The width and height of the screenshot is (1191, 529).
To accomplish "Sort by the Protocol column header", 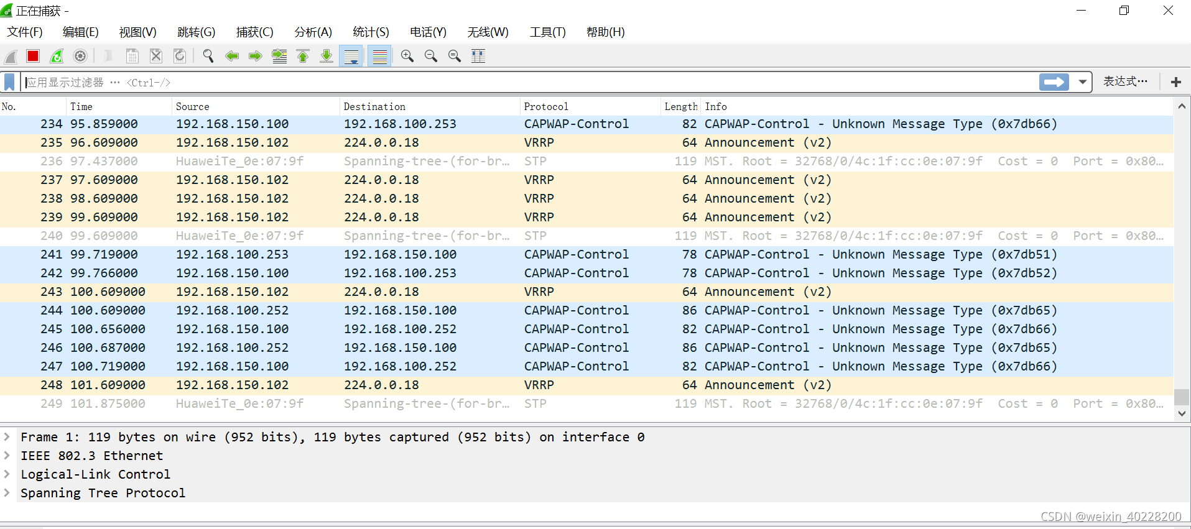I will 590,107.
